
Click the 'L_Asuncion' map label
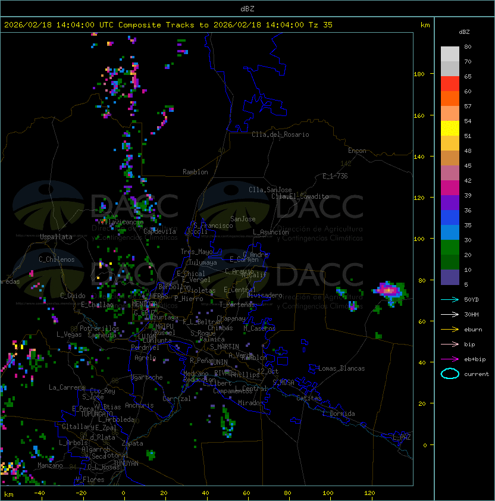[271, 232]
